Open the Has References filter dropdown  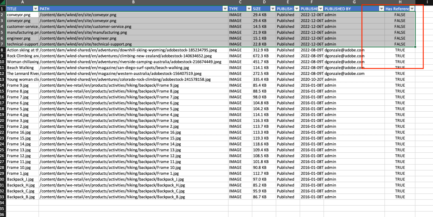point(412,9)
